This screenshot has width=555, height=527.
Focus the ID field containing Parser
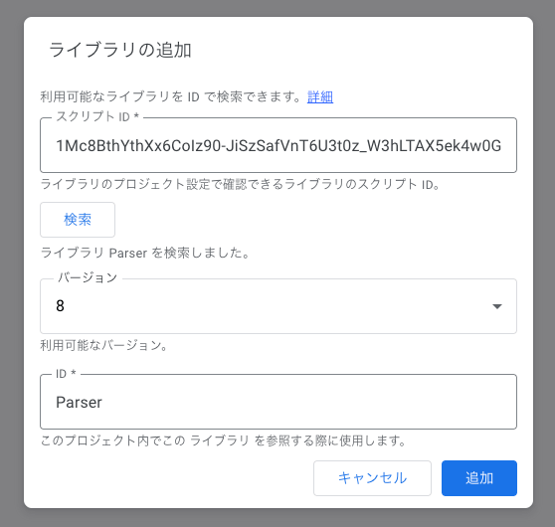tap(278, 402)
